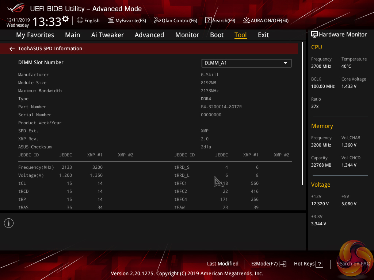
Task: Click the XMP Rev. 2.0 value
Action: pos(205,139)
